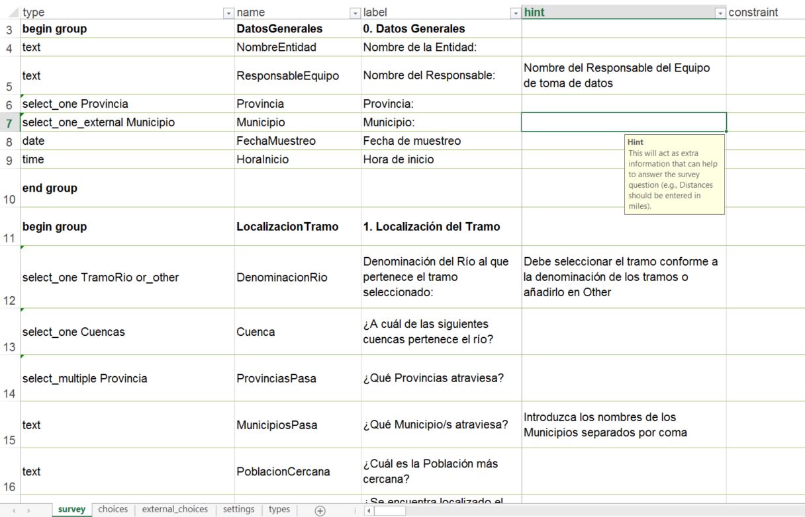The image size is (805, 517).
Task: Select 'Provincia:' label cell
Action: 442,104
